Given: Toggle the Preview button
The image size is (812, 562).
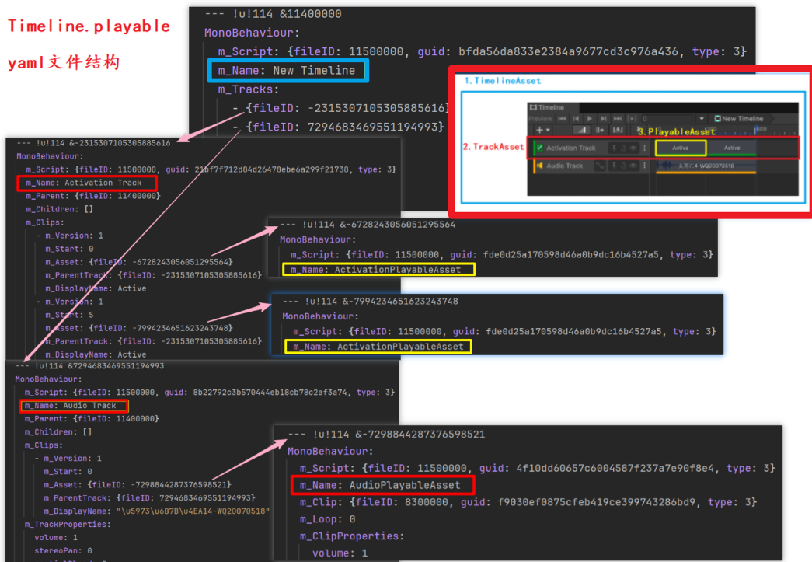Looking at the screenshot, I should [540, 118].
